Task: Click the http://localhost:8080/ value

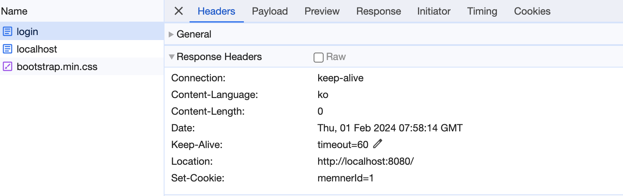Action: pos(365,161)
